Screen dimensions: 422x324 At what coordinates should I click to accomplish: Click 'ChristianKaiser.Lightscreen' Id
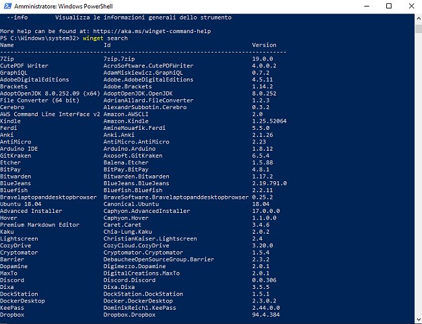click(150, 239)
